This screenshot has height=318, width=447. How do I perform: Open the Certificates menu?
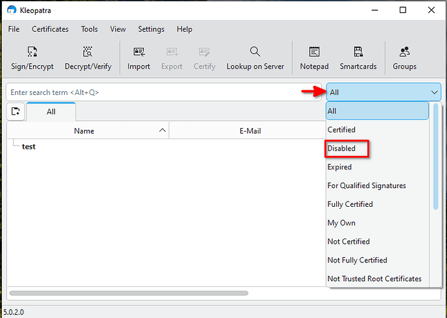coord(50,29)
